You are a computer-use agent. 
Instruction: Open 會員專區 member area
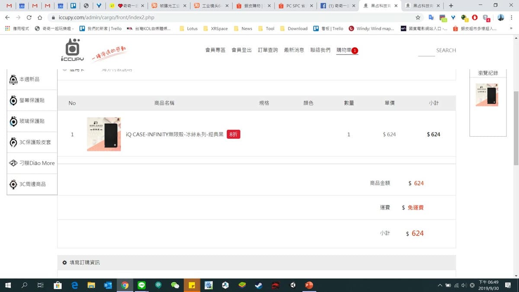[215, 50]
